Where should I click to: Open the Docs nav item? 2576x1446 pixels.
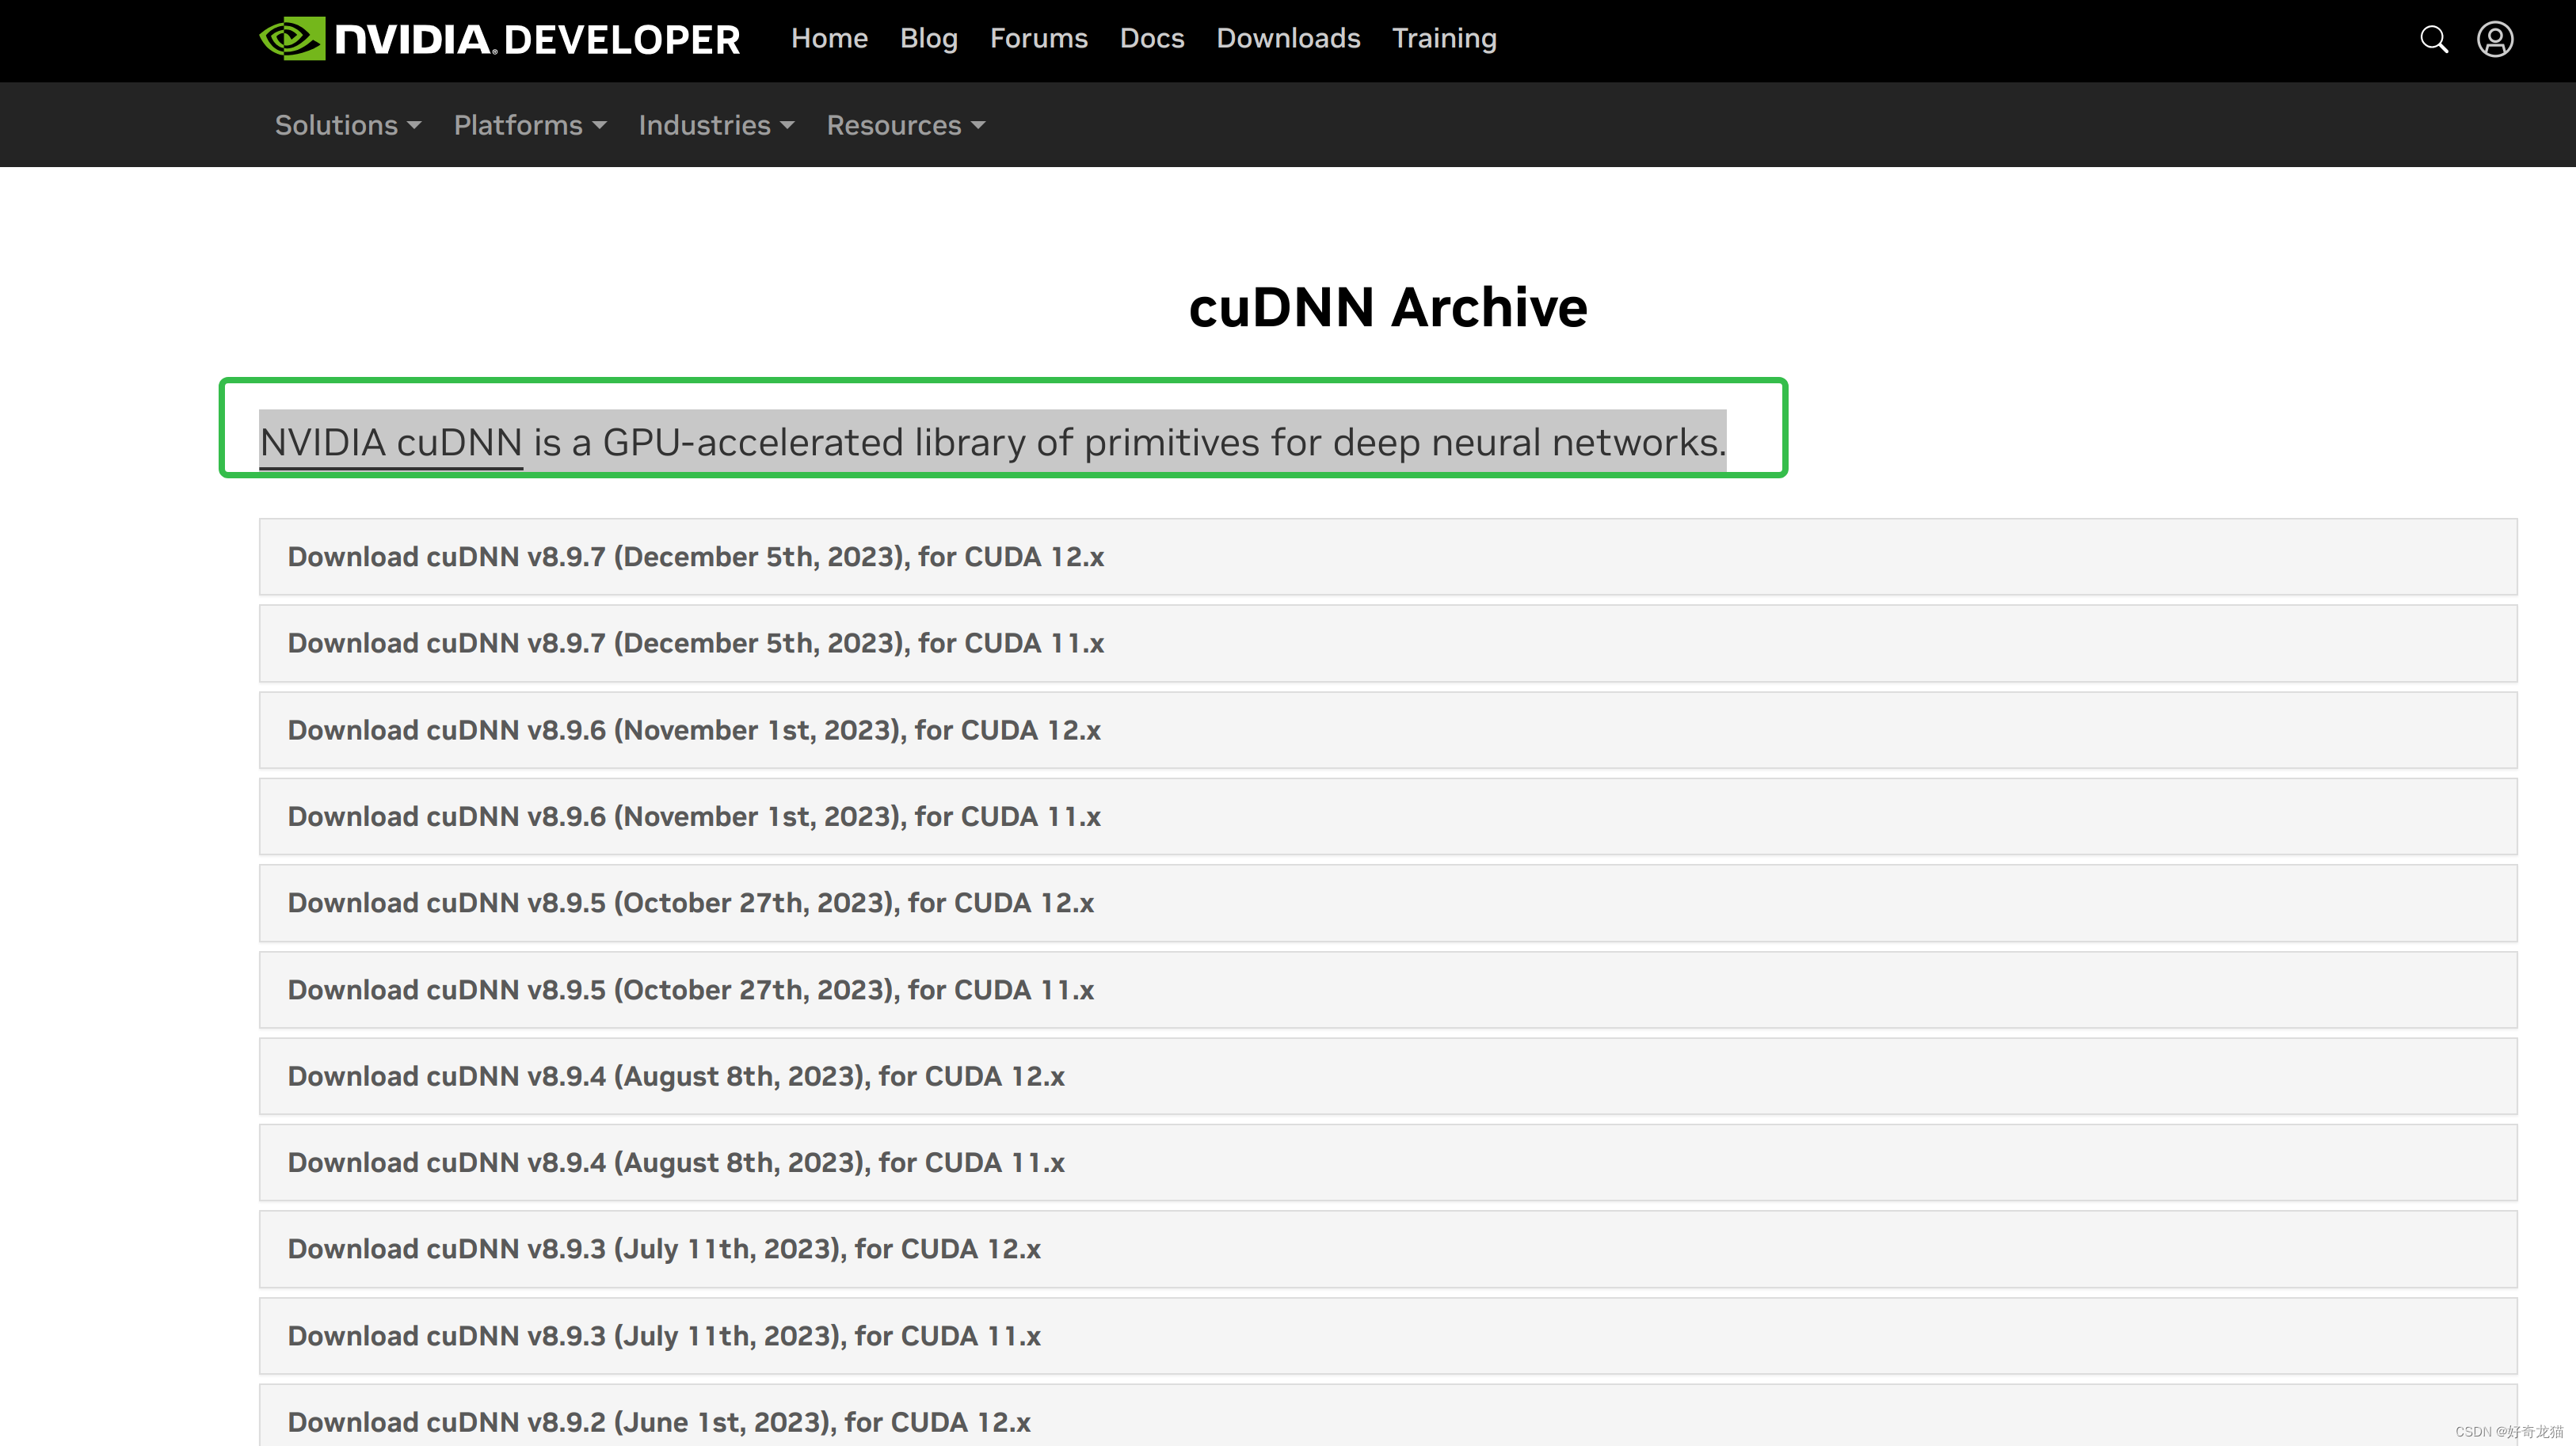(1151, 38)
